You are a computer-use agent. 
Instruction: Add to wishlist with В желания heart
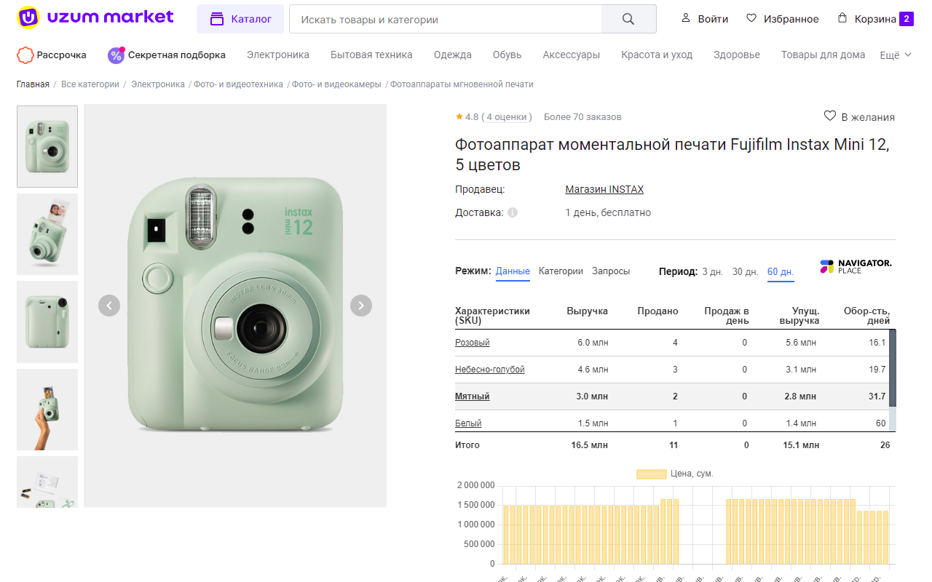click(830, 116)
